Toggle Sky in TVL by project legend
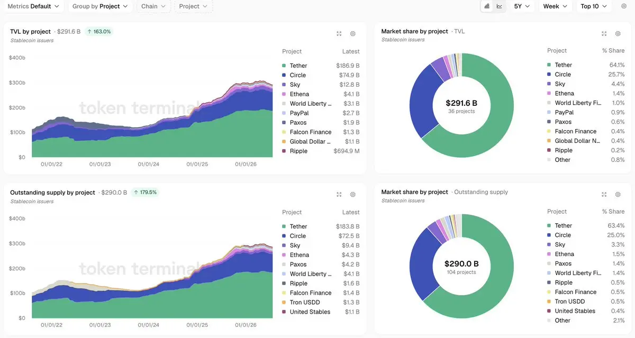This screenshot has width=635, height=338. tap(321, 85)
